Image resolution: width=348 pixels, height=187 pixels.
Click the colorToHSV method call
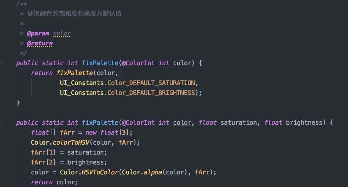pyautogui.click(x=71, y=142)
